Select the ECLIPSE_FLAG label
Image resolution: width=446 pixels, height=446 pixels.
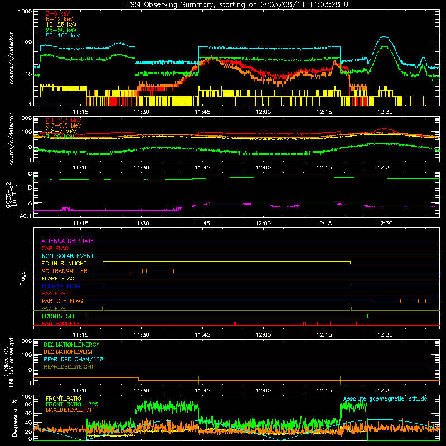tap(61, 286)
